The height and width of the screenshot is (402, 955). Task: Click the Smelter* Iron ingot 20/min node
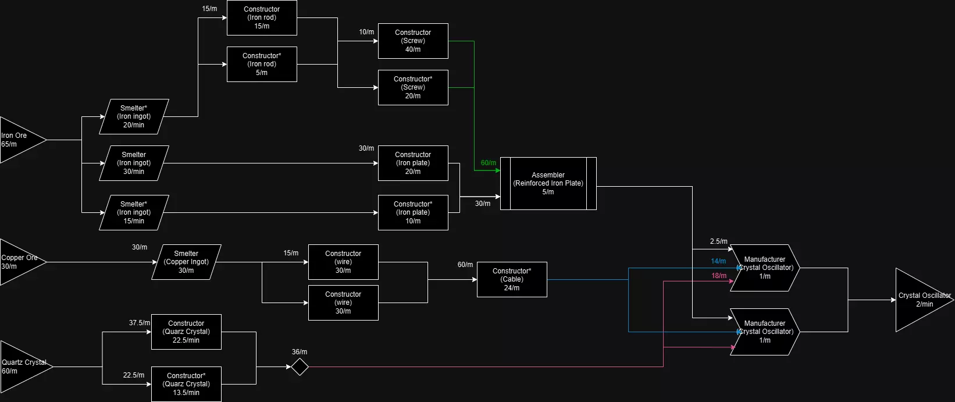[134, 116]
